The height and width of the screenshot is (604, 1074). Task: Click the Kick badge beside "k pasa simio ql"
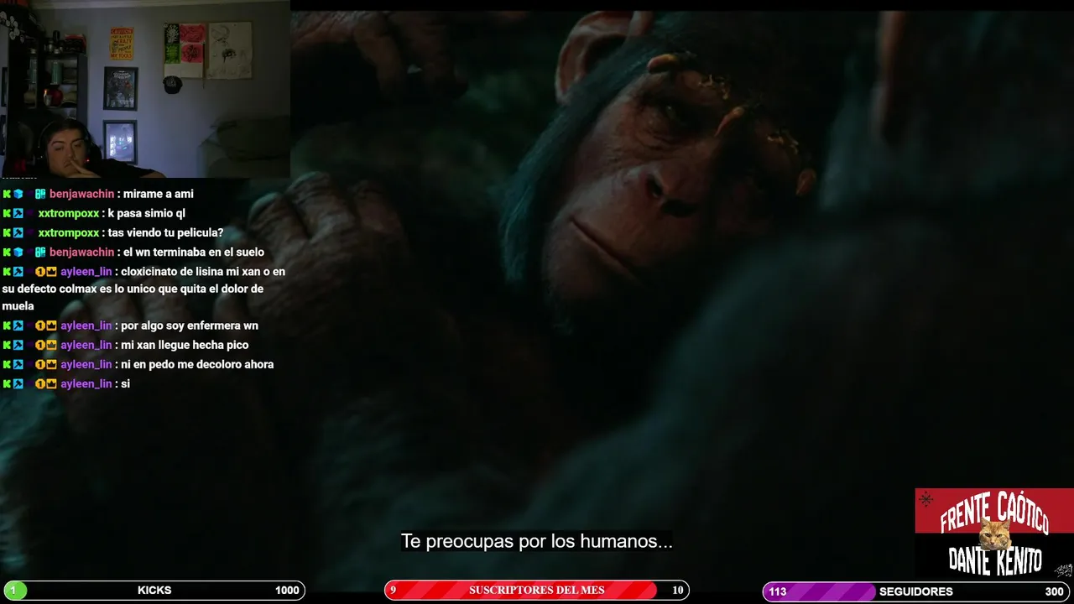point(7,213)
